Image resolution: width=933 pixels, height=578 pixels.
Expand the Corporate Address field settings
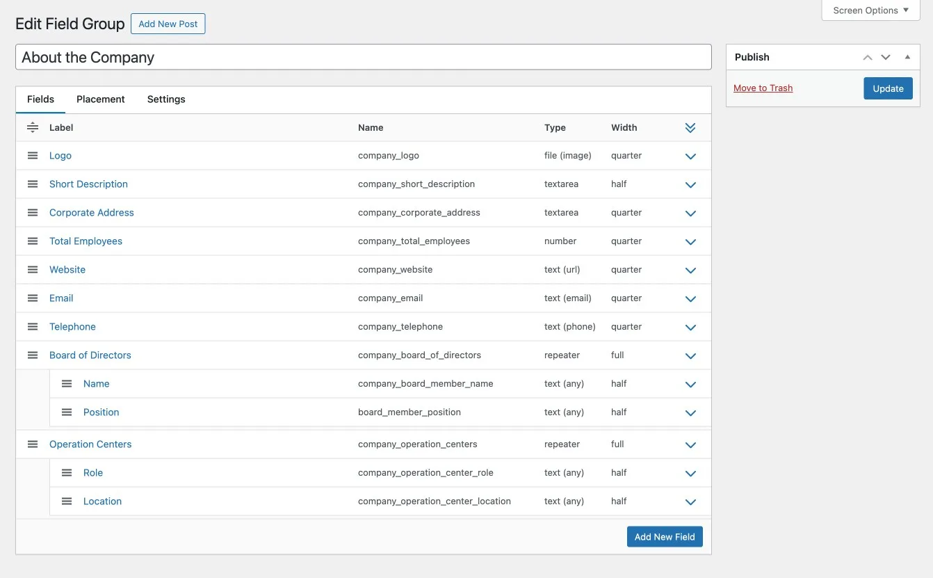click(x=690, y=214)
